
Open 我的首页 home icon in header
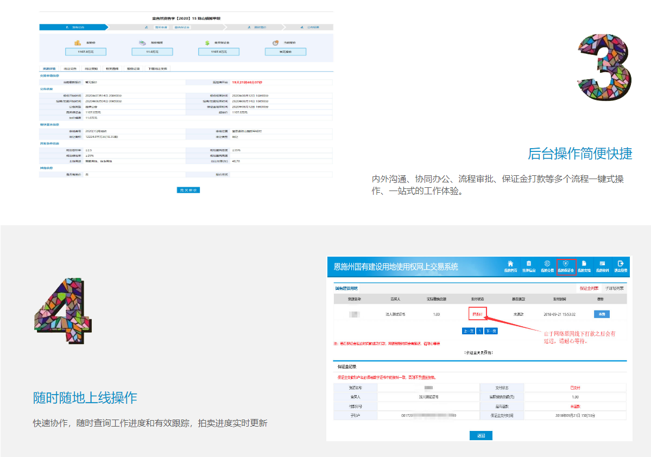coord(510,264)
